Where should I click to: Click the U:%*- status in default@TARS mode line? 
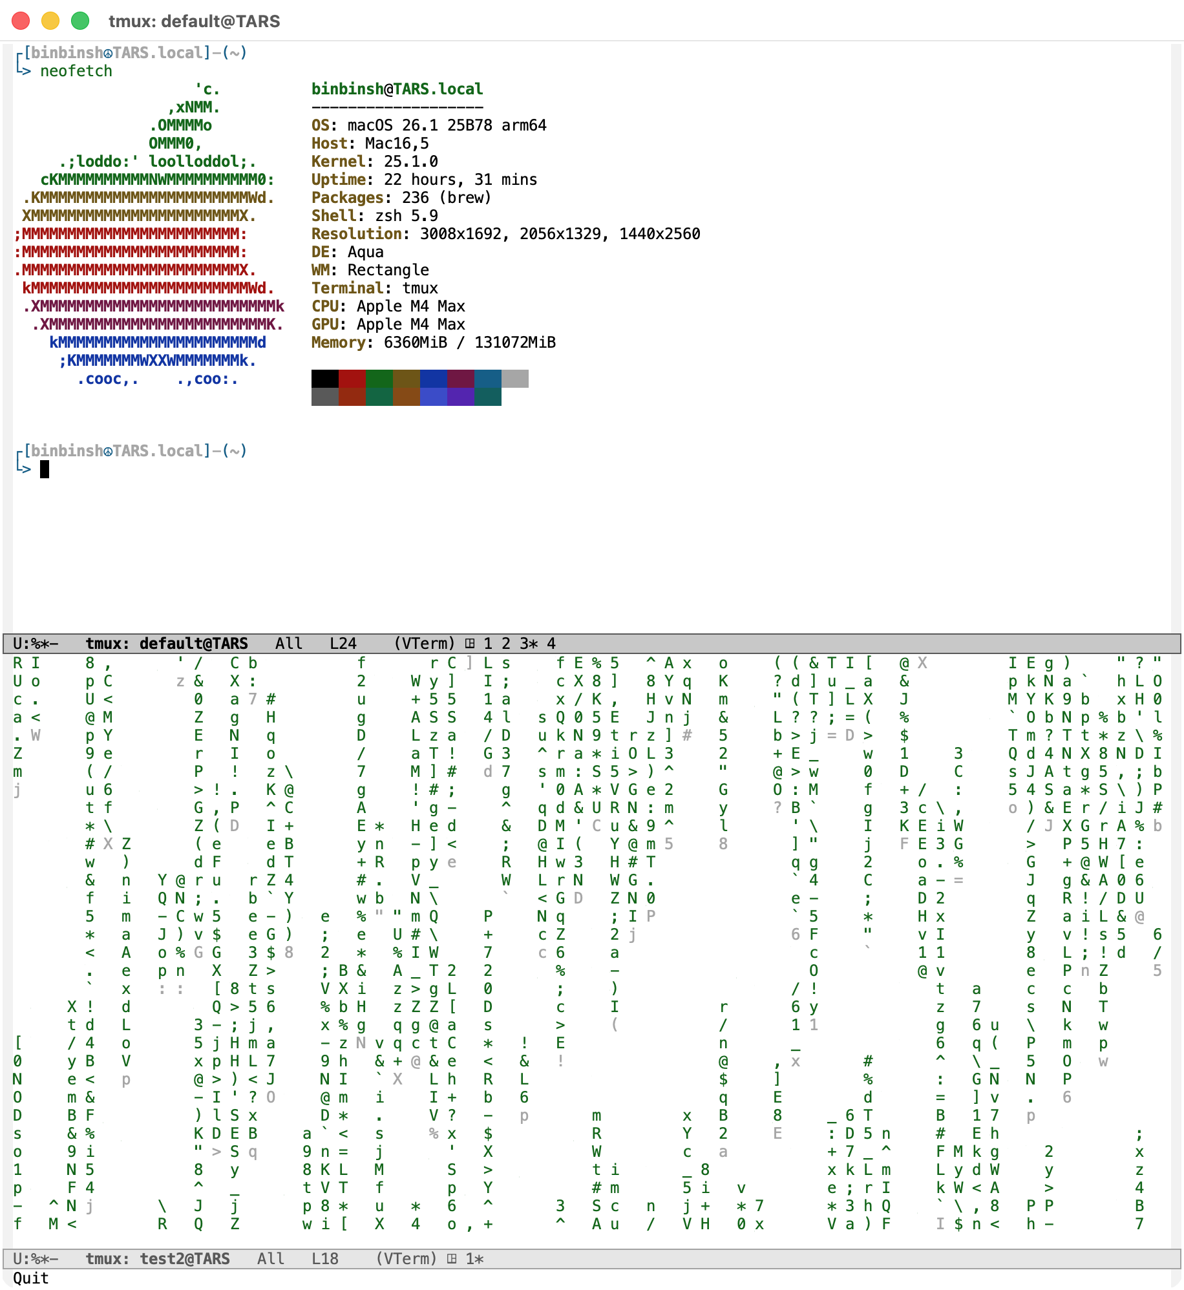[x=36, y=644]
